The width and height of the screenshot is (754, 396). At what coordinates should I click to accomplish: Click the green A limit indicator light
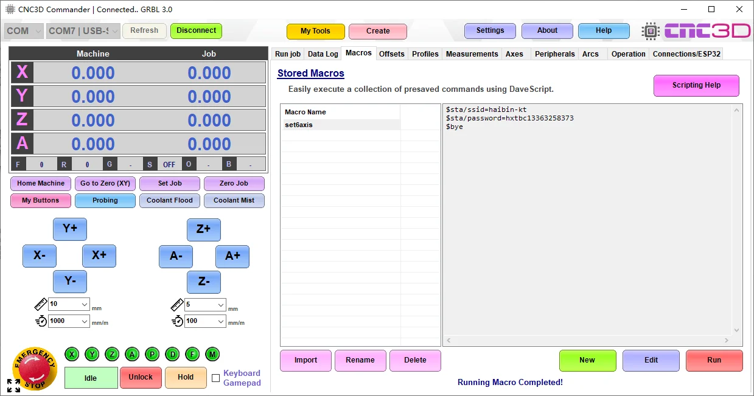click(132, 354)
